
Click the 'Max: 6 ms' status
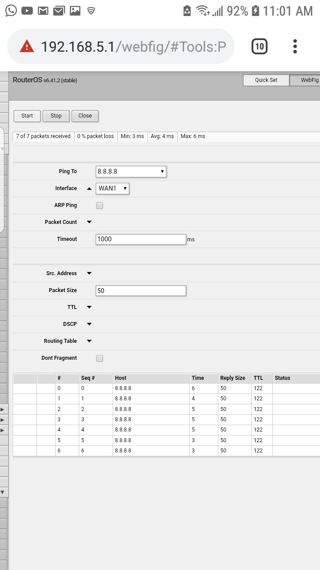193,136
